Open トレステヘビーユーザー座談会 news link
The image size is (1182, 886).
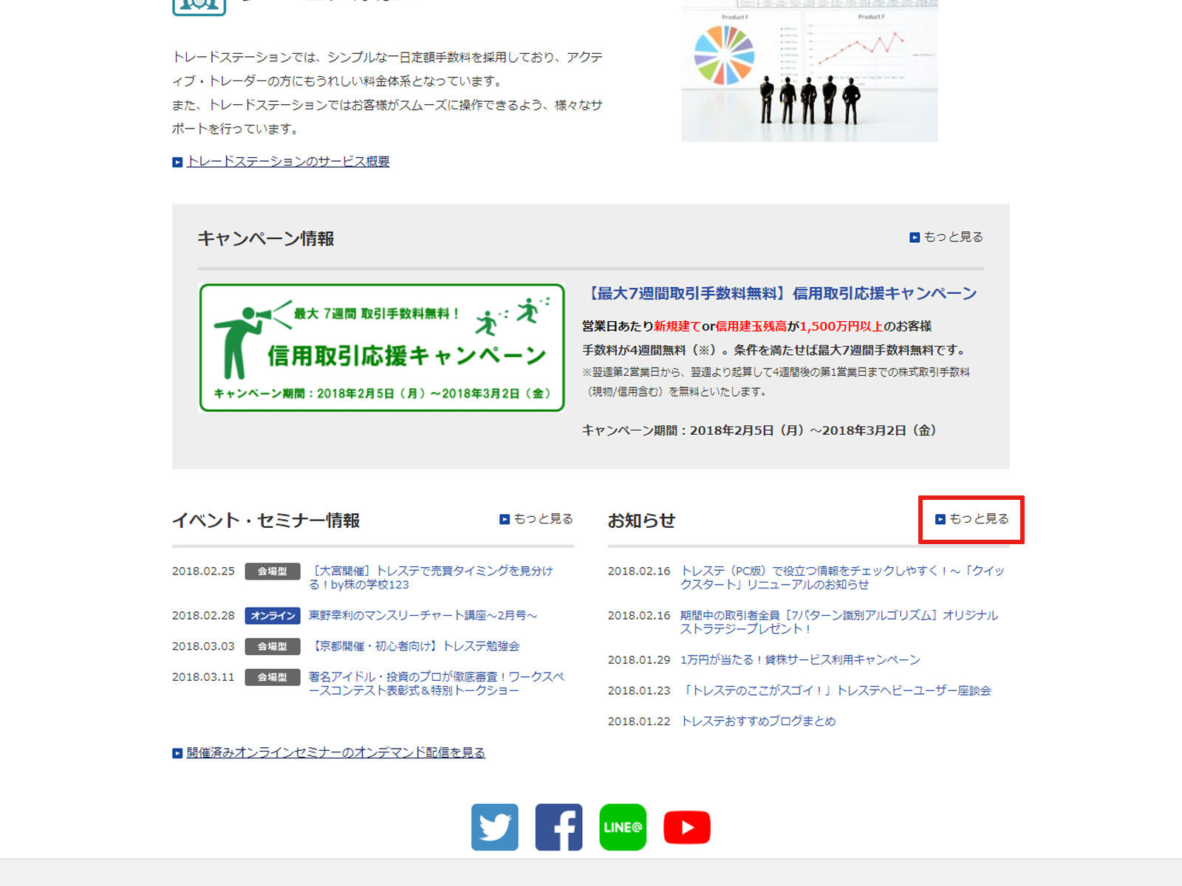(836, 690)
